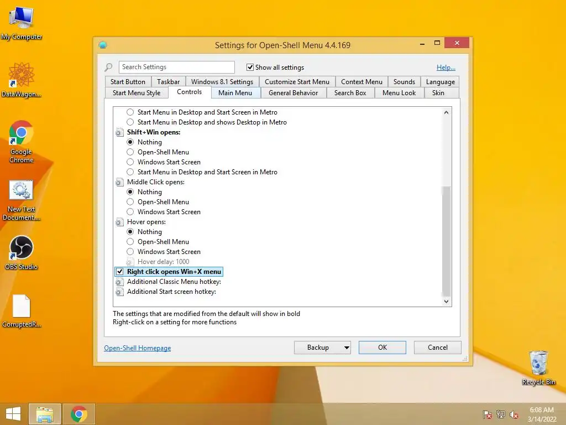
Task: Click the settings list scrollbar thumb
Action: (x=446, y=241)
